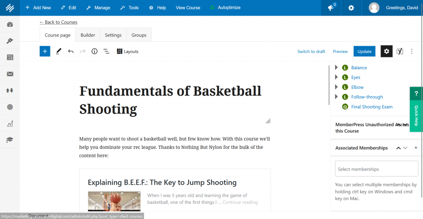Screen dimensions: 423x219
Task: Open the three-dot options menu
Action: pos(411,52)
